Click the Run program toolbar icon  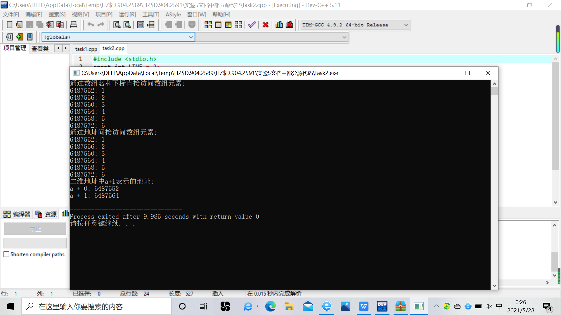(218, 25)
